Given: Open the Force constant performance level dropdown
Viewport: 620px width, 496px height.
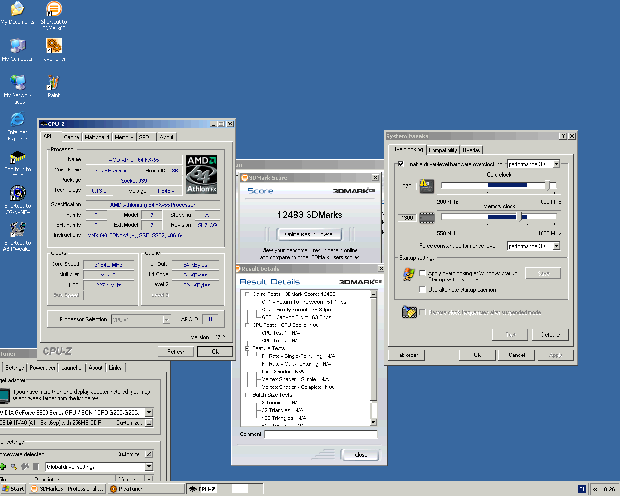Looking at the screenshot, I should click(556, 246).
